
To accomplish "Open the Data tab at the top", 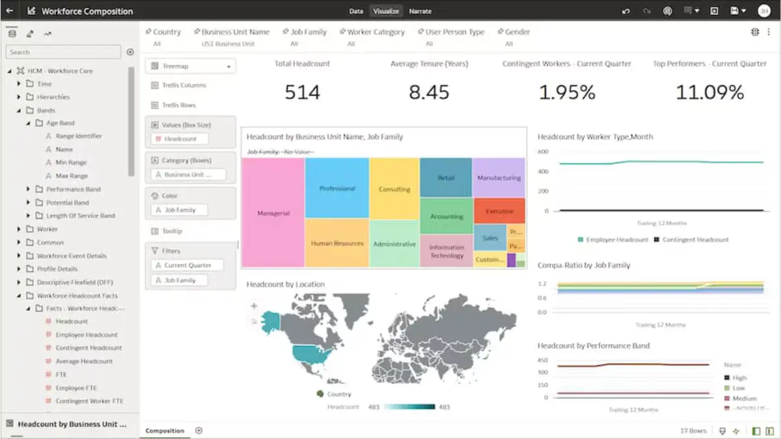I will (x=357, y=11).
